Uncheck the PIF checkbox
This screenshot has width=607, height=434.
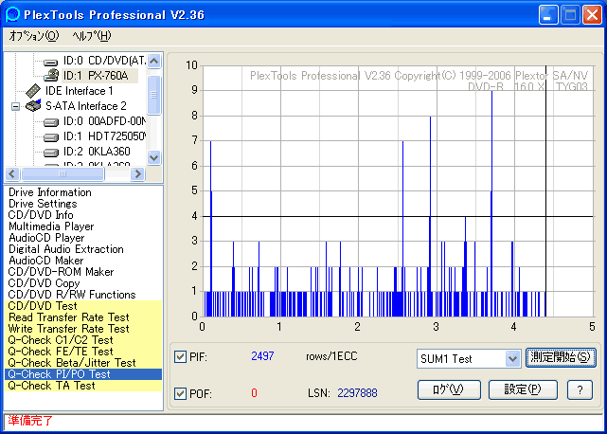[x=180, y=356]
